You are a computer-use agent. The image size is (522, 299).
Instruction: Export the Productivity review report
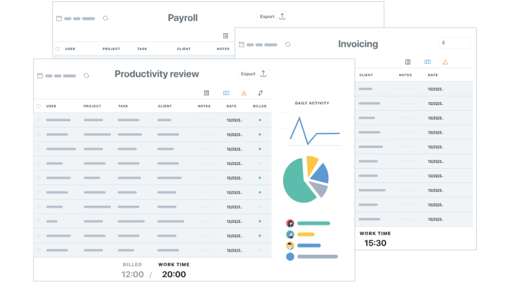[253, 74]
